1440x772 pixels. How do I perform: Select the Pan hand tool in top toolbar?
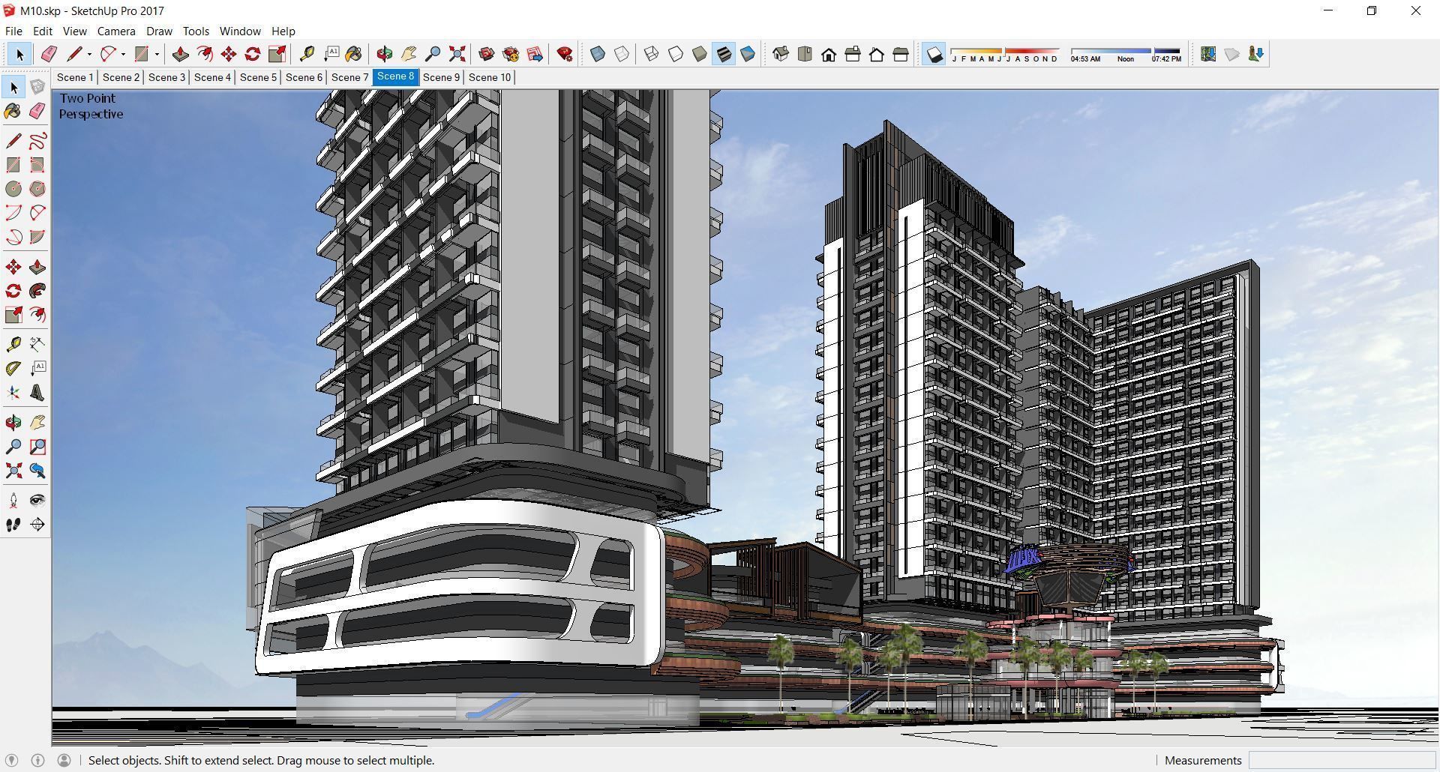[x=409, y=54]
